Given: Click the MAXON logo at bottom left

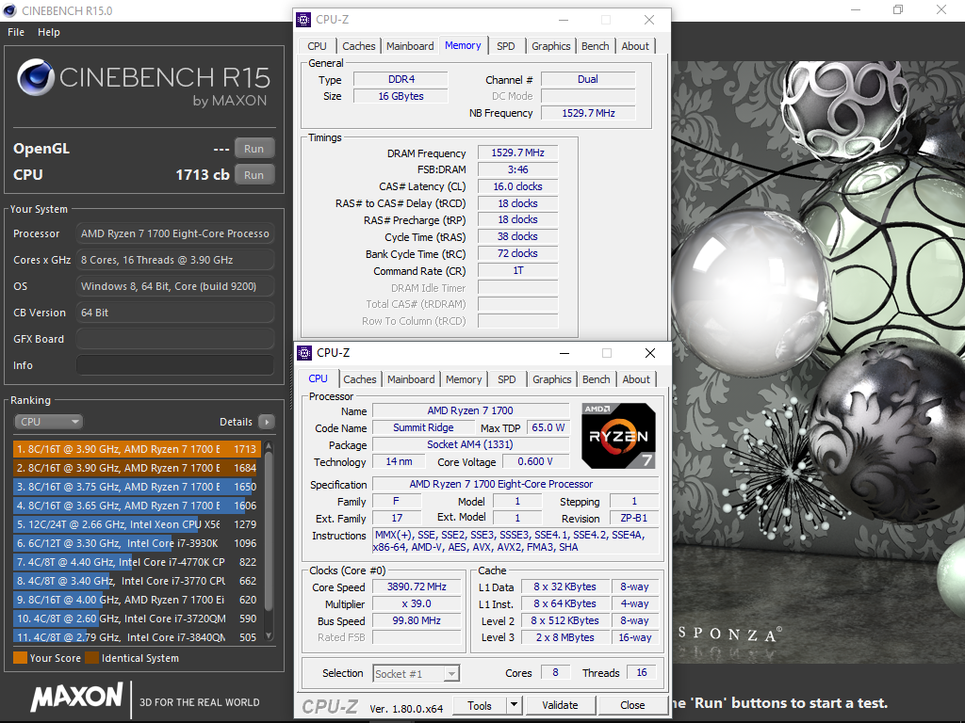Looking at the screenshot, I should 76,698.
